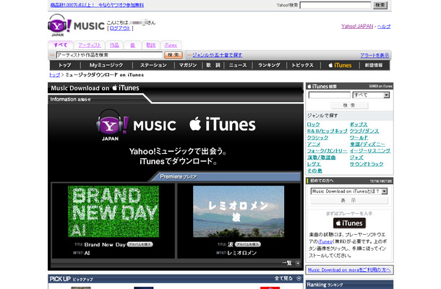Image resolution: width=441 pixels, height=289 pixels.
Task: Click the トップ breadcrumb link
Action: [x=54, y=75]
